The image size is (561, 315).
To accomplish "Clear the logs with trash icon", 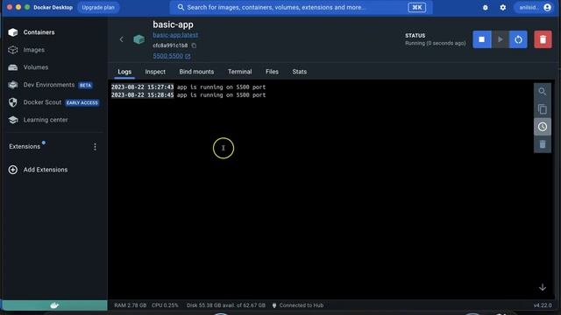I will tap(543, 144).
